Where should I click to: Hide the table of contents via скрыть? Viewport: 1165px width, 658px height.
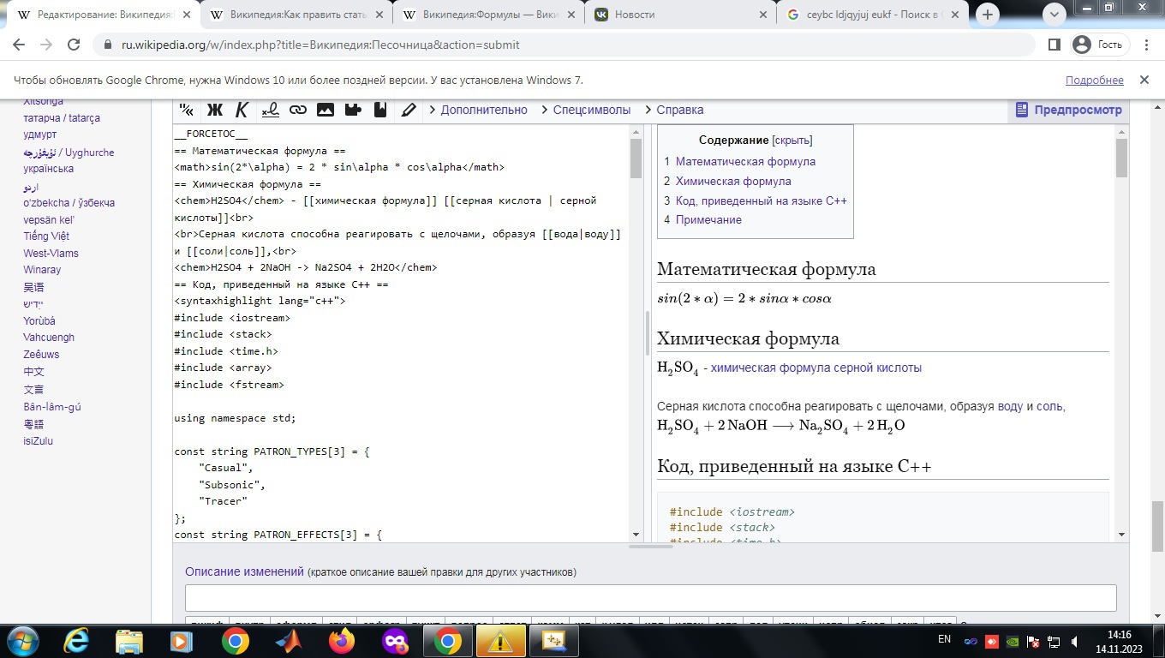792,140
